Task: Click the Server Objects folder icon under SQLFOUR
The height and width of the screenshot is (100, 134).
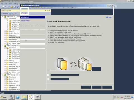Action: [8, 62]
